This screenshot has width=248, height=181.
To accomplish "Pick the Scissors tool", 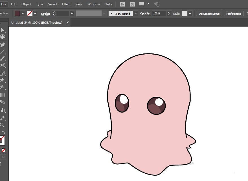I will click(3, 66).
